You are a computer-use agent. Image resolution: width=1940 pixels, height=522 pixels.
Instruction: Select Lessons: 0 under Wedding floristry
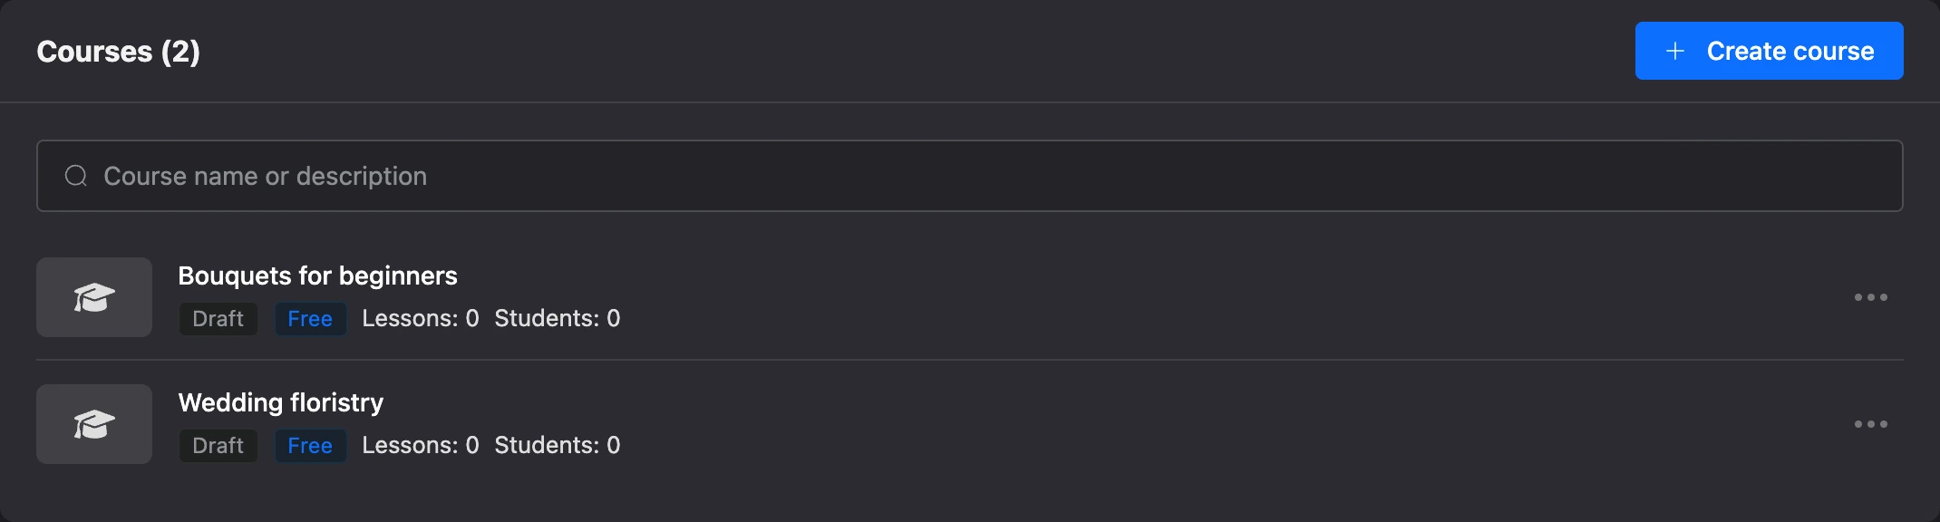pos(421,446)
